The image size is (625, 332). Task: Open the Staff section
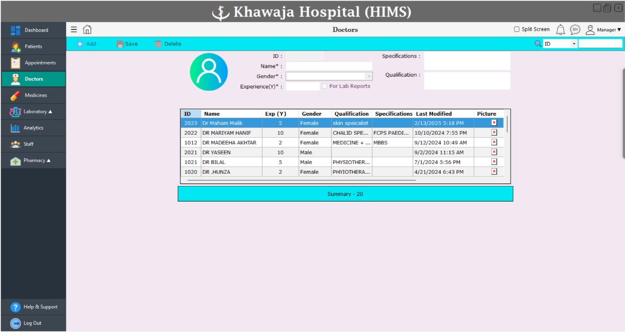click(x=33, y=144)
